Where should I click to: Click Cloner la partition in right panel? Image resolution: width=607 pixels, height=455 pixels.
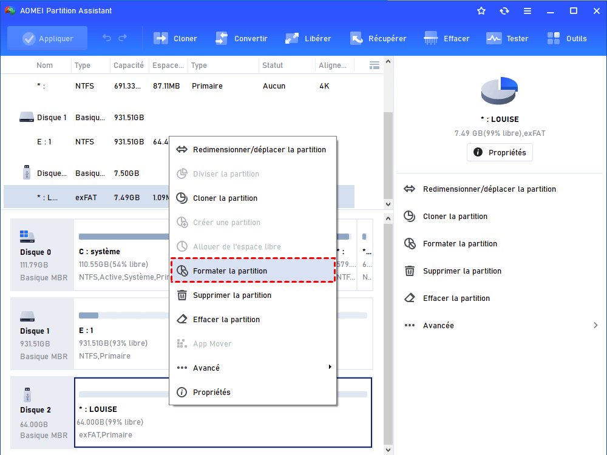pos(455,217)
